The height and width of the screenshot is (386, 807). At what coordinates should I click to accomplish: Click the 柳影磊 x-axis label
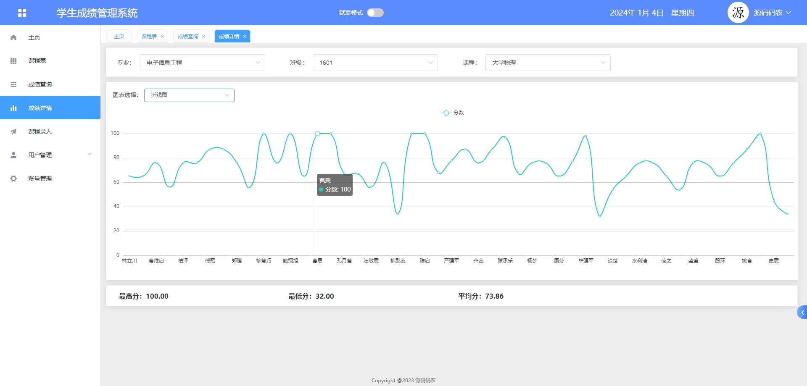click(x=398, y=261)
